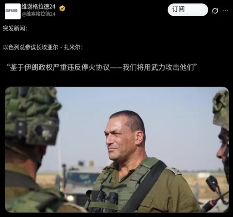Image resolution: width=233 pixels, height=217 pixels.
Task: Open the 维谢格拉德24 profile avatar
Action: click(x=12, y=11)
